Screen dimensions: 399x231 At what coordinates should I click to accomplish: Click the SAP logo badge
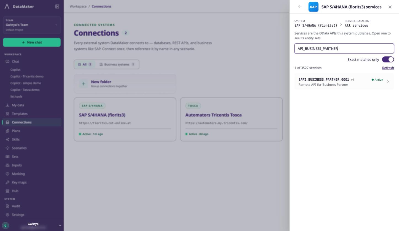pyautogui.click(x=313, y=7)
